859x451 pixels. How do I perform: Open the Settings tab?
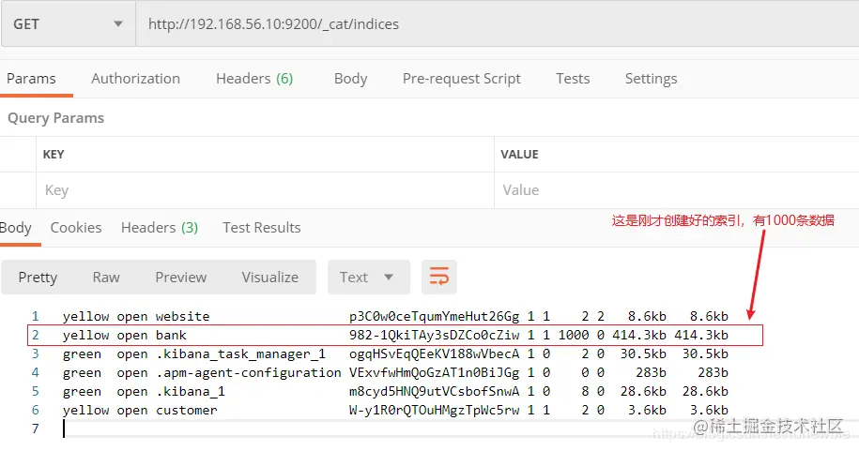click(x=651, y=79)
